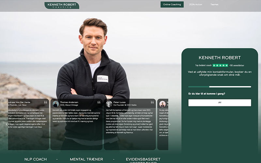Click the MENTAL TRÆNER heading text
The image size is (261, 163).
click(86, 159)
